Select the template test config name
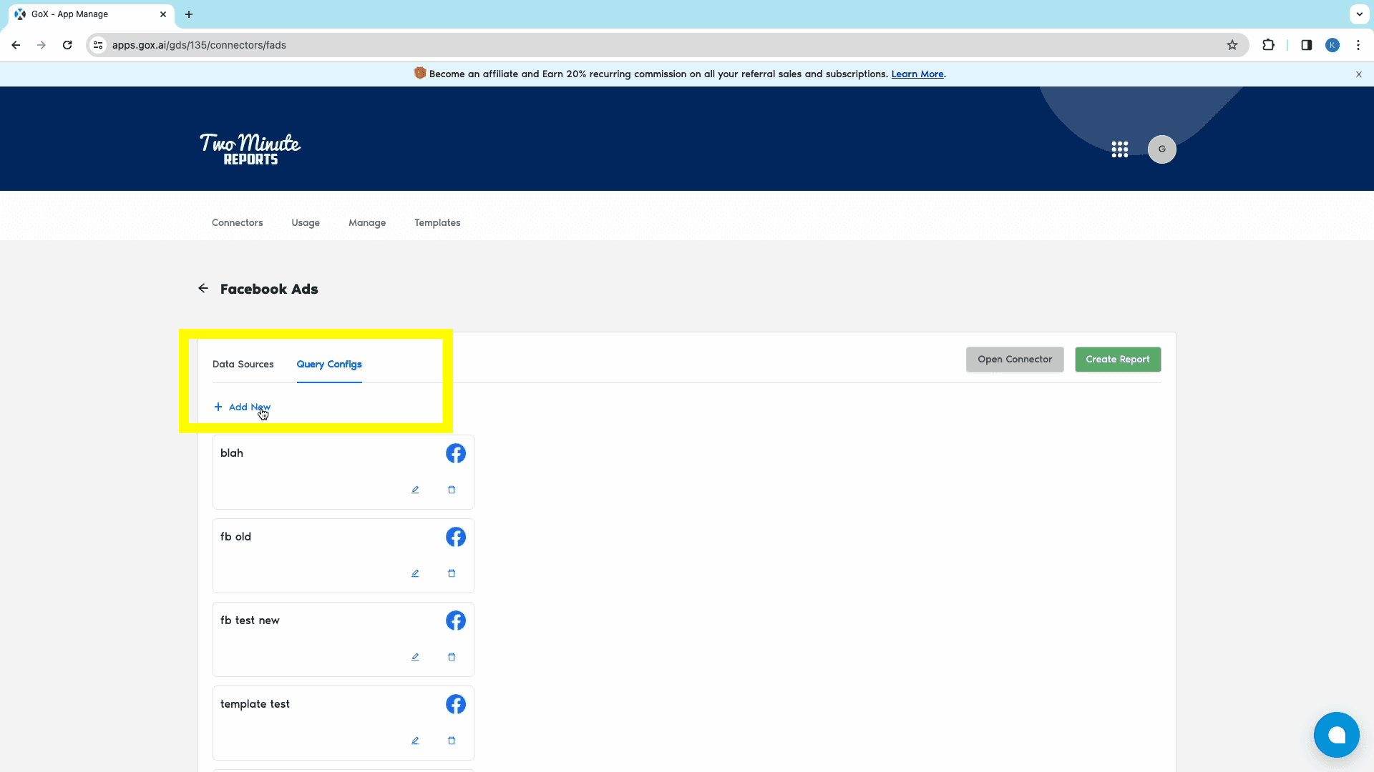Image resolution: width=1374 pixels, height=772 pixels. point(255,704)
